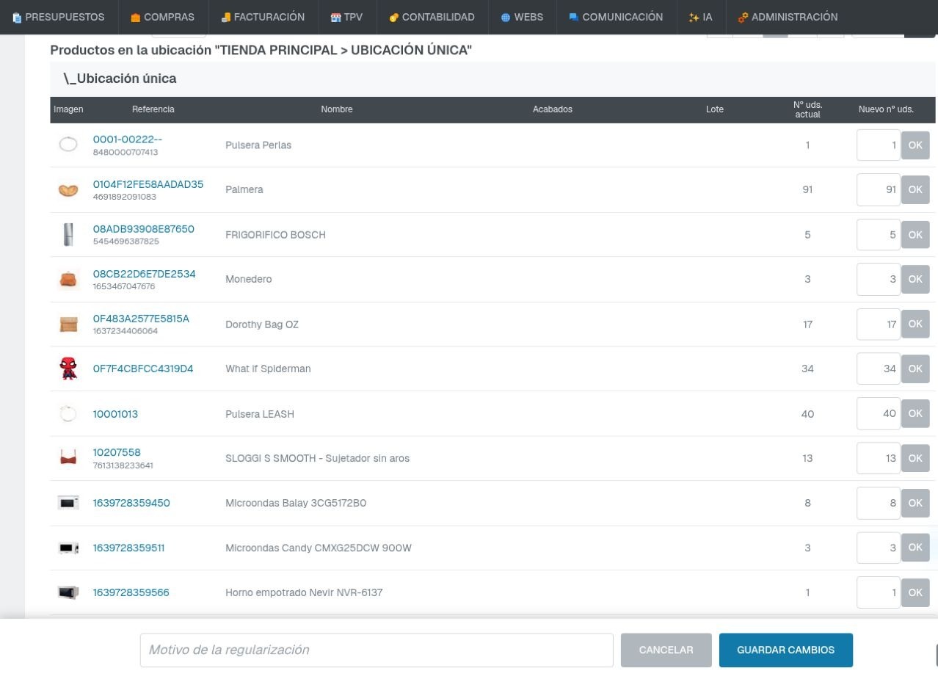This screenshot has width=938, height=682.
Task: Open the Comunicación menu
Action: pyautogui.click(x=615, y=17)
